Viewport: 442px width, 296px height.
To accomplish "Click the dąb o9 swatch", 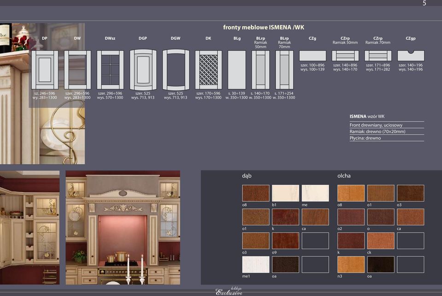I will (285, 240).
